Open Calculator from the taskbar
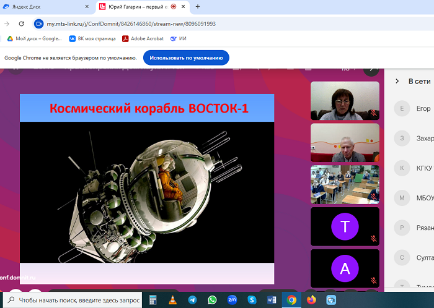The width and height of the screenshot is (434, 308). [x=153, y=300]
